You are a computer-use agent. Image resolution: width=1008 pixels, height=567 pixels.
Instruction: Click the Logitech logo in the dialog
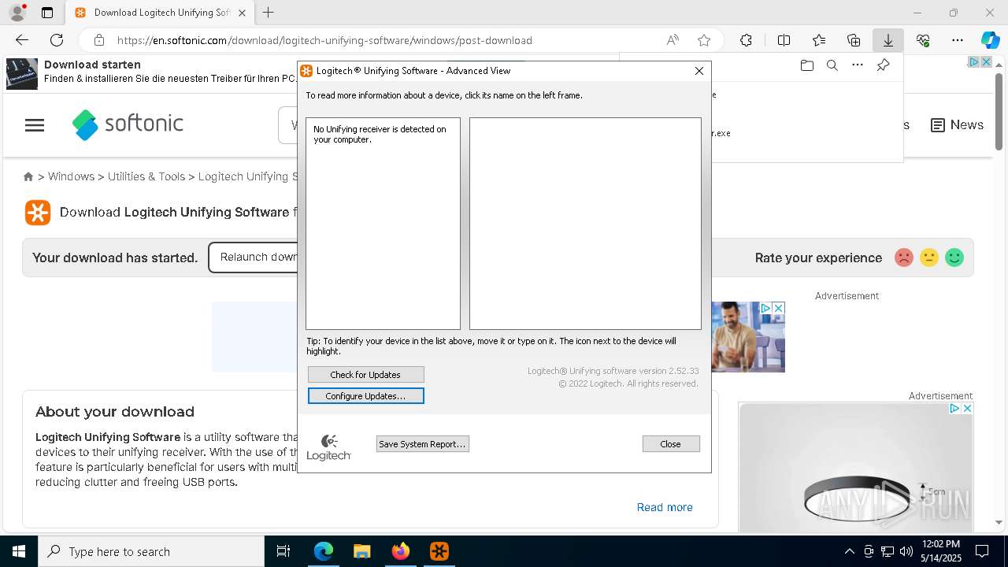(328, 447)
